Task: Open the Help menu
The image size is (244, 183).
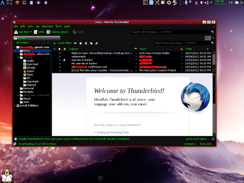Action: [x=67, y=26]
